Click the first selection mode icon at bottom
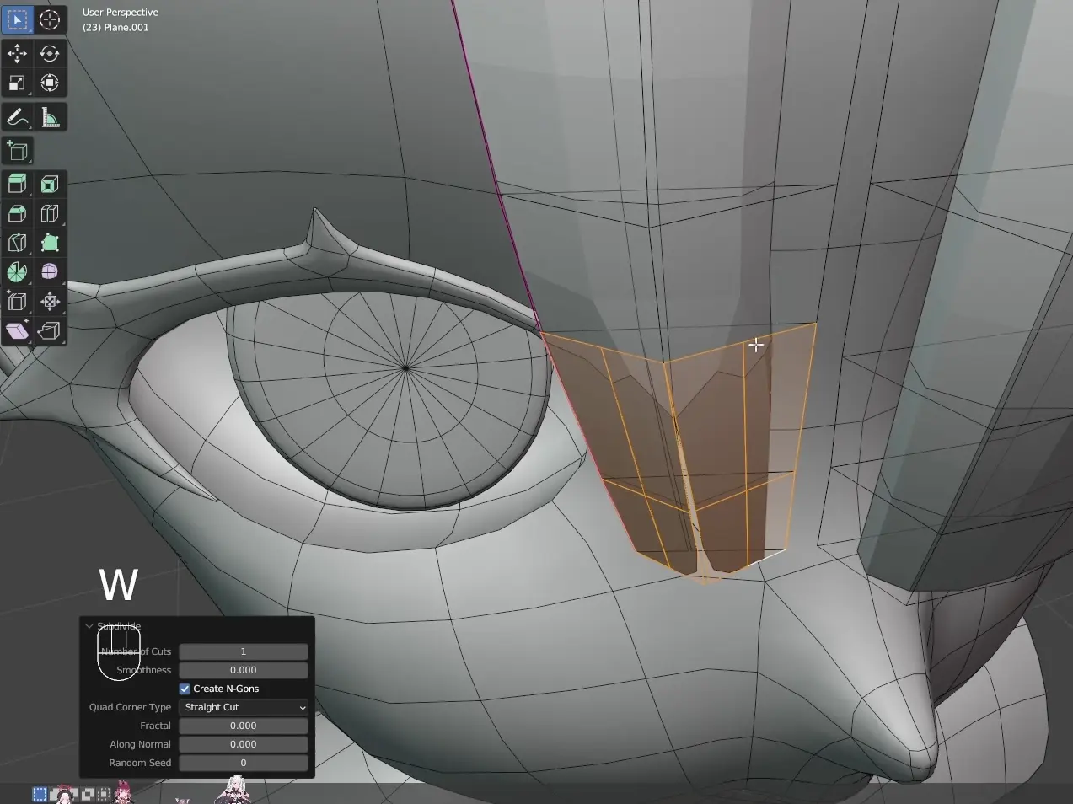This screenshot has width=1073, height=804. (x=40, y=794)
